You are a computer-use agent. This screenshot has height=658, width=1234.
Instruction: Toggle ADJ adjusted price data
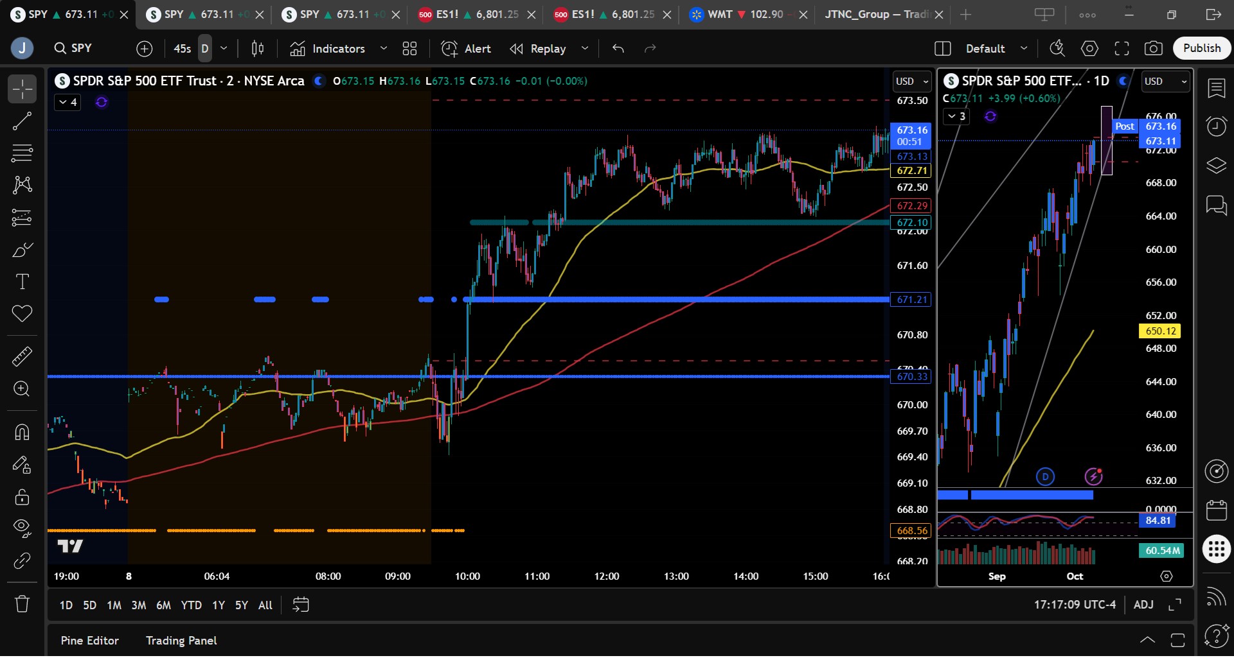tap(1143, 605)
